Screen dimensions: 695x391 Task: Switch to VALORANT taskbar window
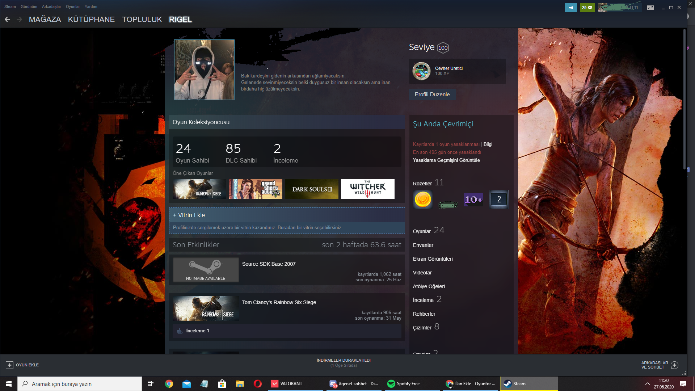296,384
